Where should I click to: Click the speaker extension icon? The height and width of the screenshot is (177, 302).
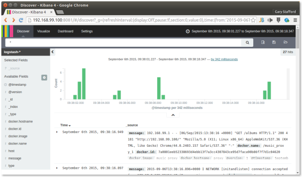tap(270, 20)
